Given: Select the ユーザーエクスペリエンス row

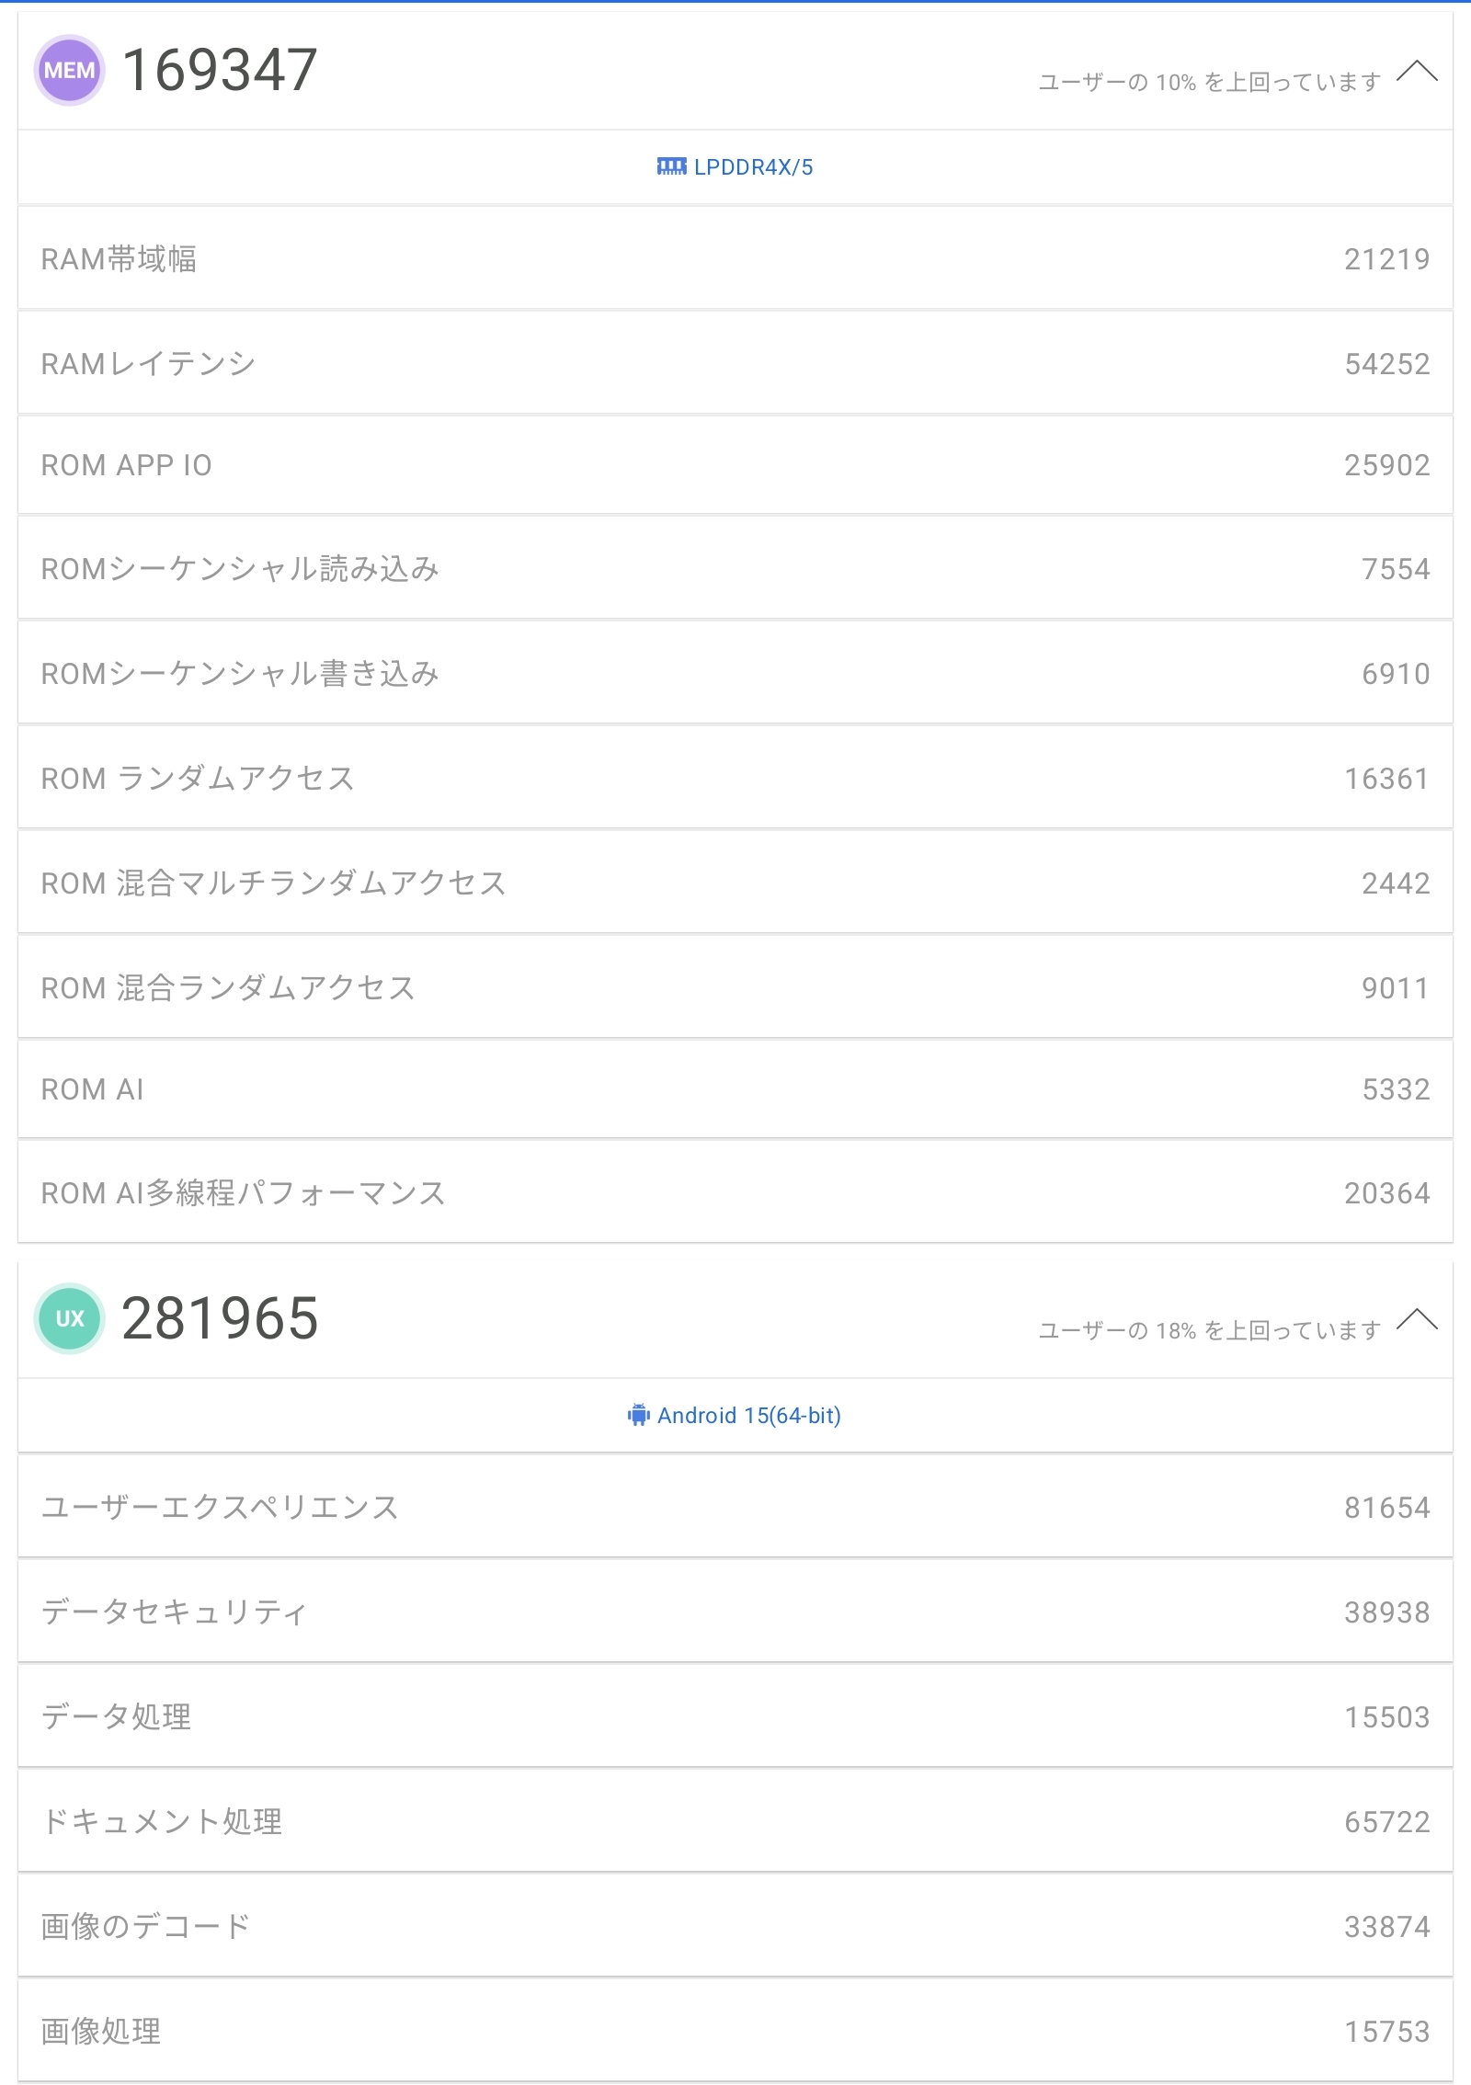Looking at the screenshot, I should pos(735,1508).
